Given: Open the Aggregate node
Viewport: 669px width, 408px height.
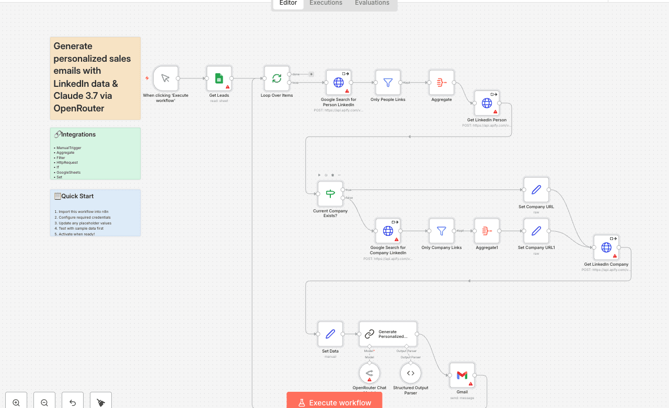Looking at the screenshot, I should click(441, 82).
